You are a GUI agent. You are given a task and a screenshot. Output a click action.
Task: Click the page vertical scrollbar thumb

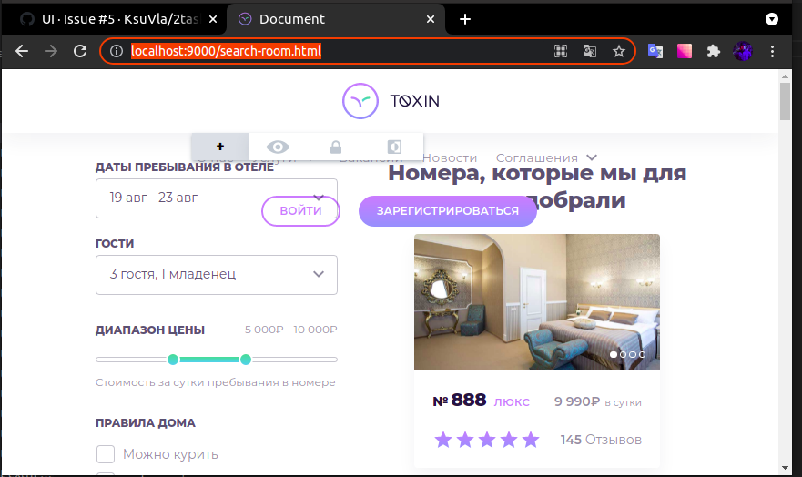pos(785,101)
